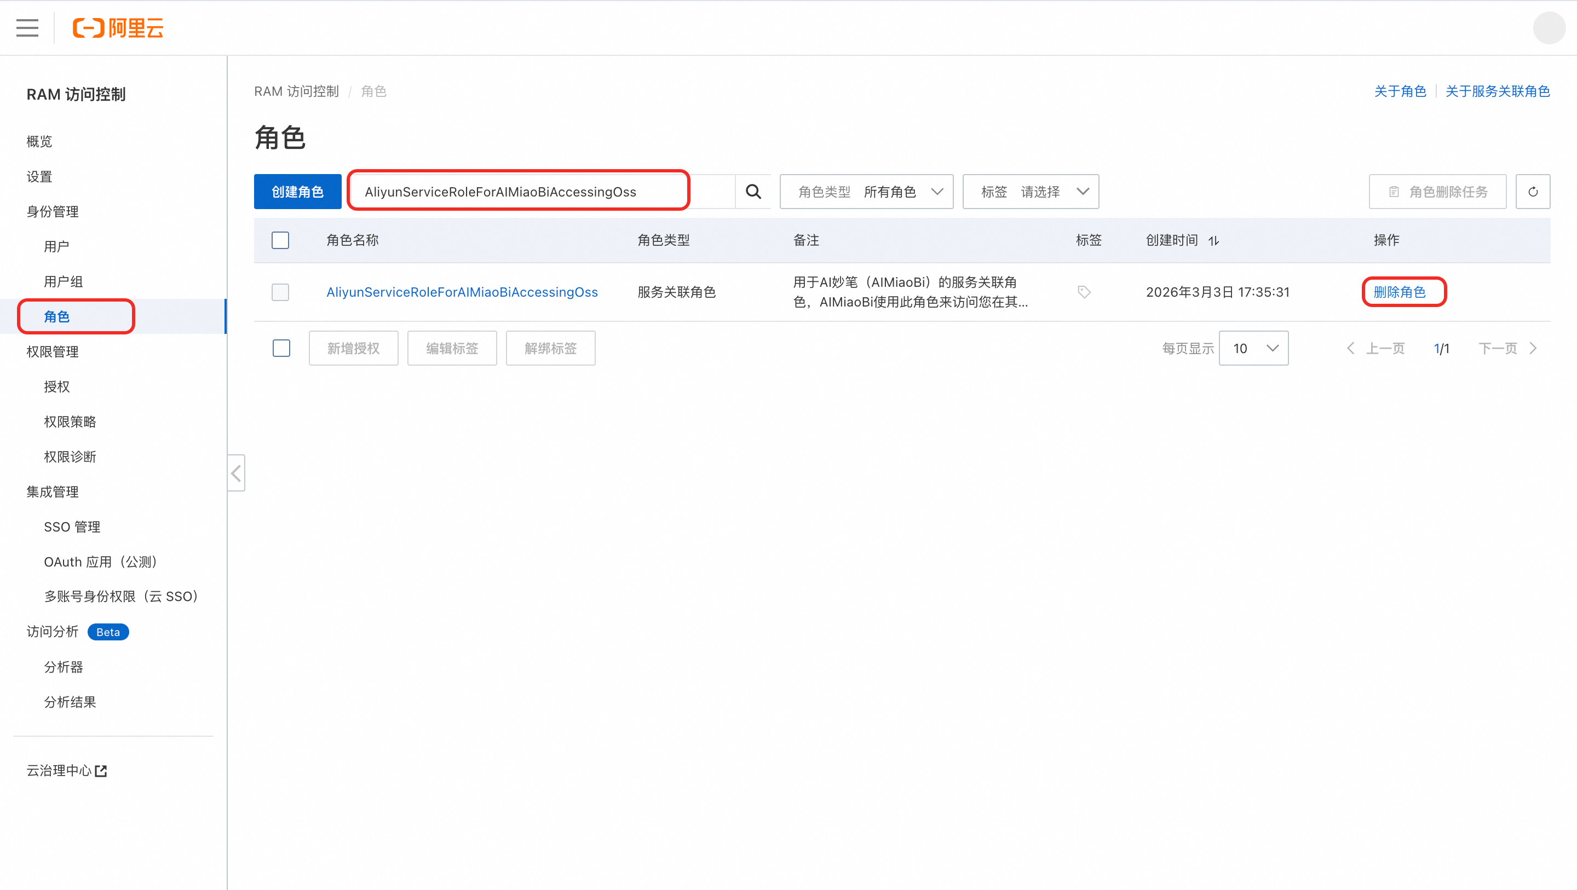The image size is (1577, 890).
Task: Click the 2026年3月3日 17:35:31 creation time
Action: [x=1218, y=292]
